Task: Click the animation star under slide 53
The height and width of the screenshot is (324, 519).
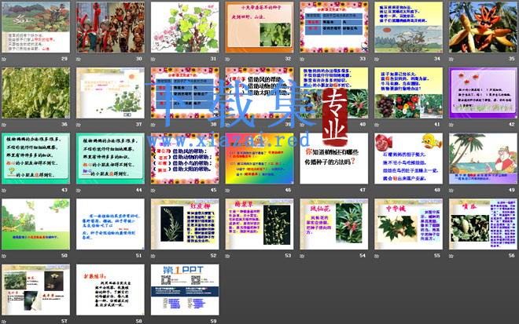Action: pyautogui.click(x=227, y=256)
